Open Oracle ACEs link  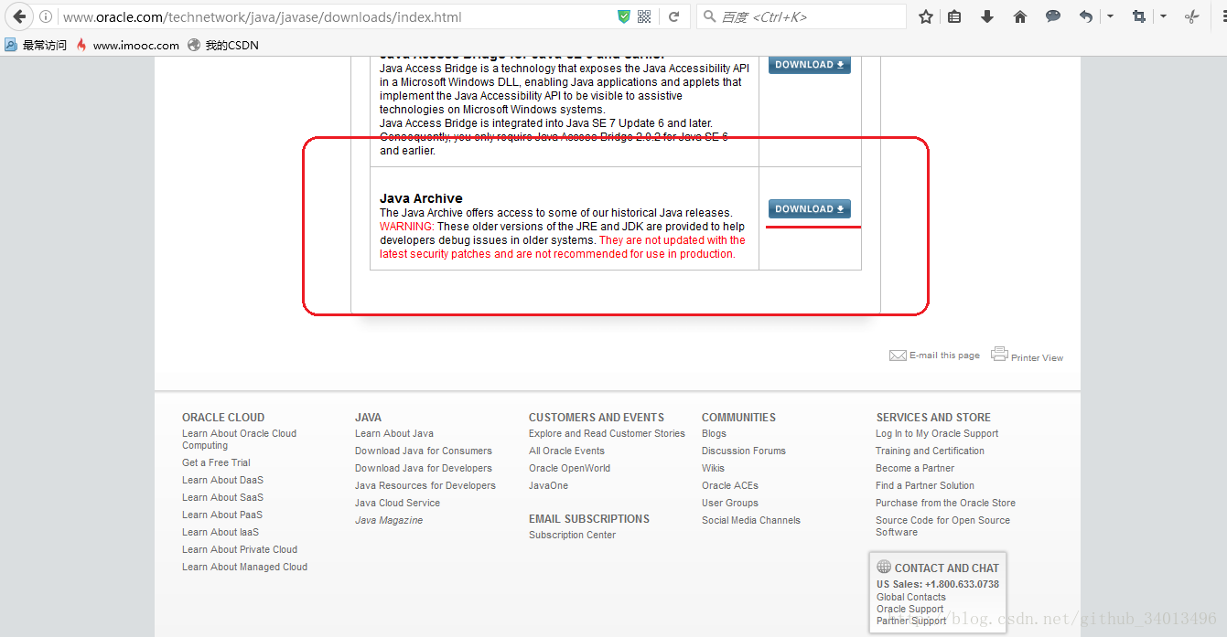[730, 486]
